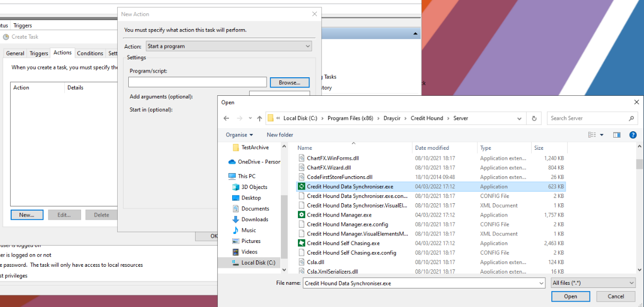Click Program Files (x86) in address path
The image size is (644, 307).
tap(350, 119)
